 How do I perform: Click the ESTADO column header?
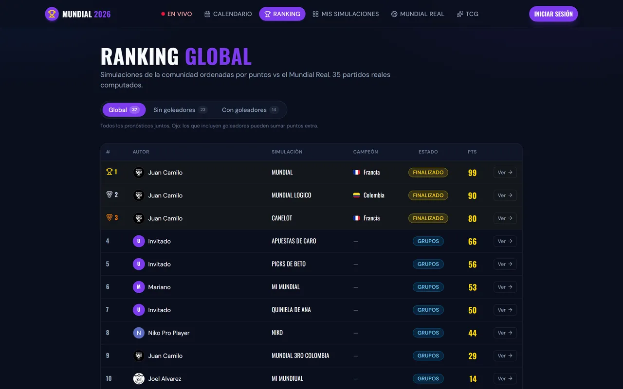[428, 152]
